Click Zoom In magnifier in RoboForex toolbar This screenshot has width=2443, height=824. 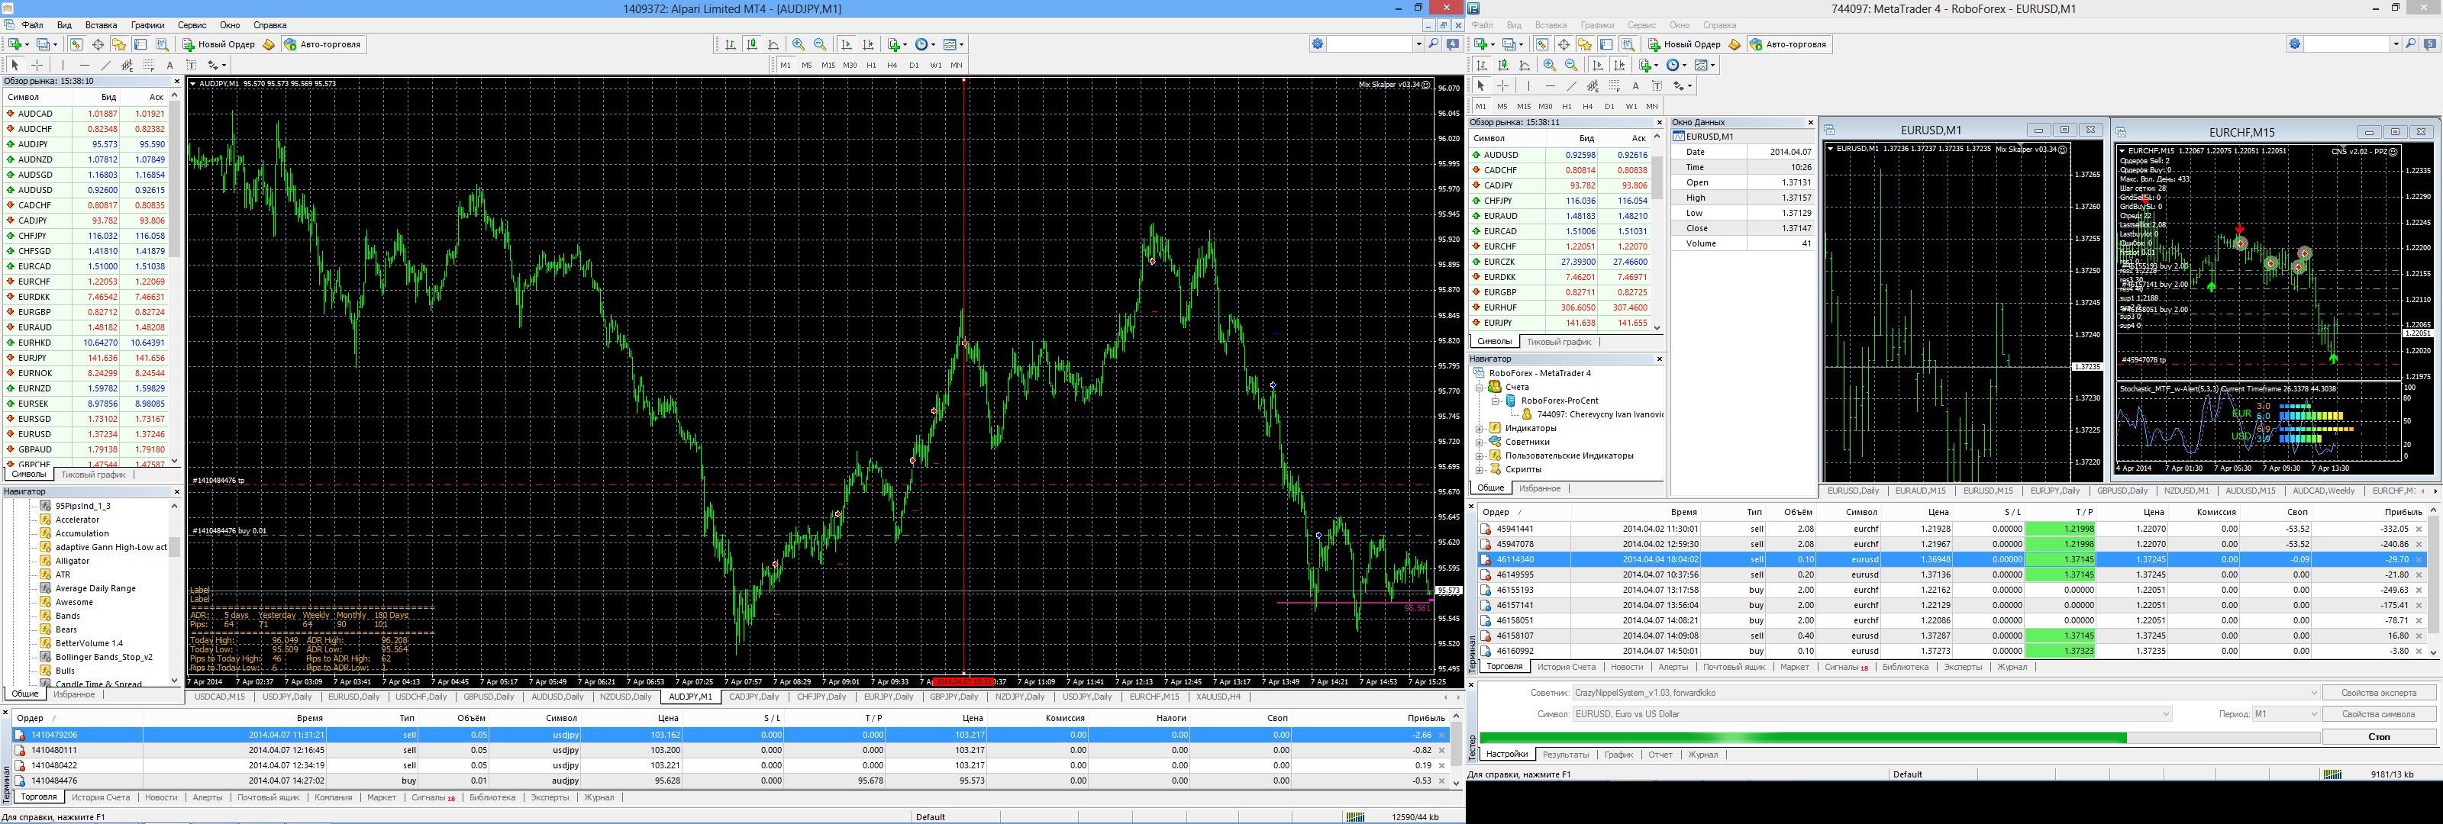click(x=1550, y=66)
